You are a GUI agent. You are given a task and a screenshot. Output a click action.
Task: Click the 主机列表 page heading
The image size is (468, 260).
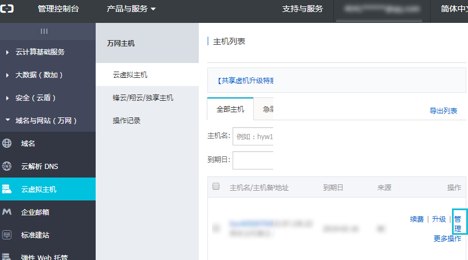229,41
